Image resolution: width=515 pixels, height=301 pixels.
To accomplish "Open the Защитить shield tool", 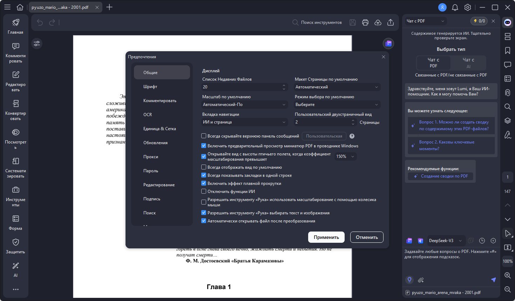I will point(15,246).
